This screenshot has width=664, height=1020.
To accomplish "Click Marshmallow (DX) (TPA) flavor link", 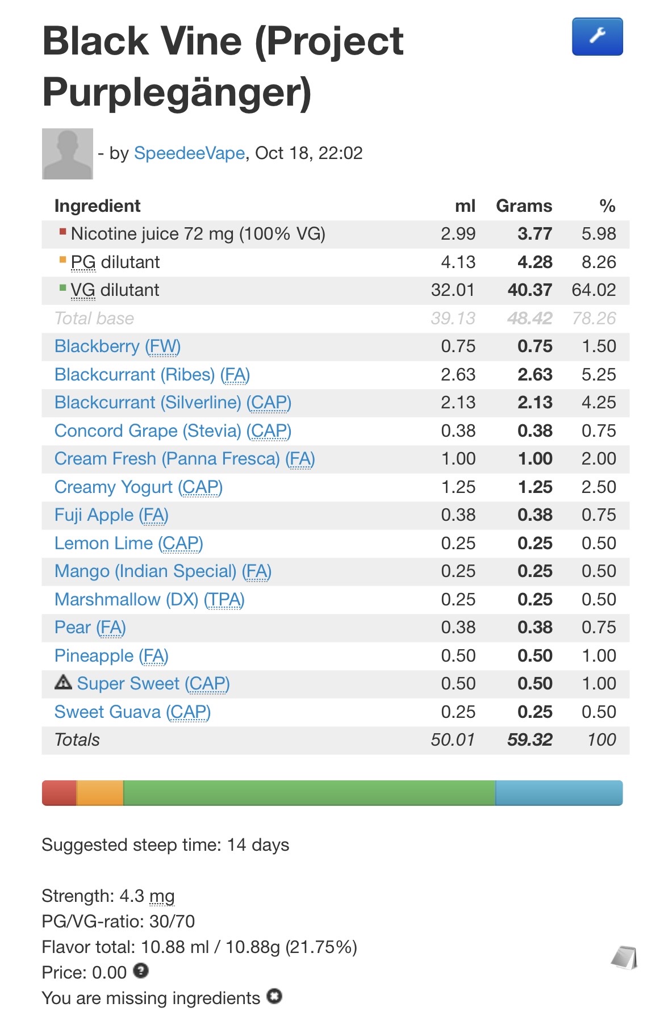I will tap(149, 600).
